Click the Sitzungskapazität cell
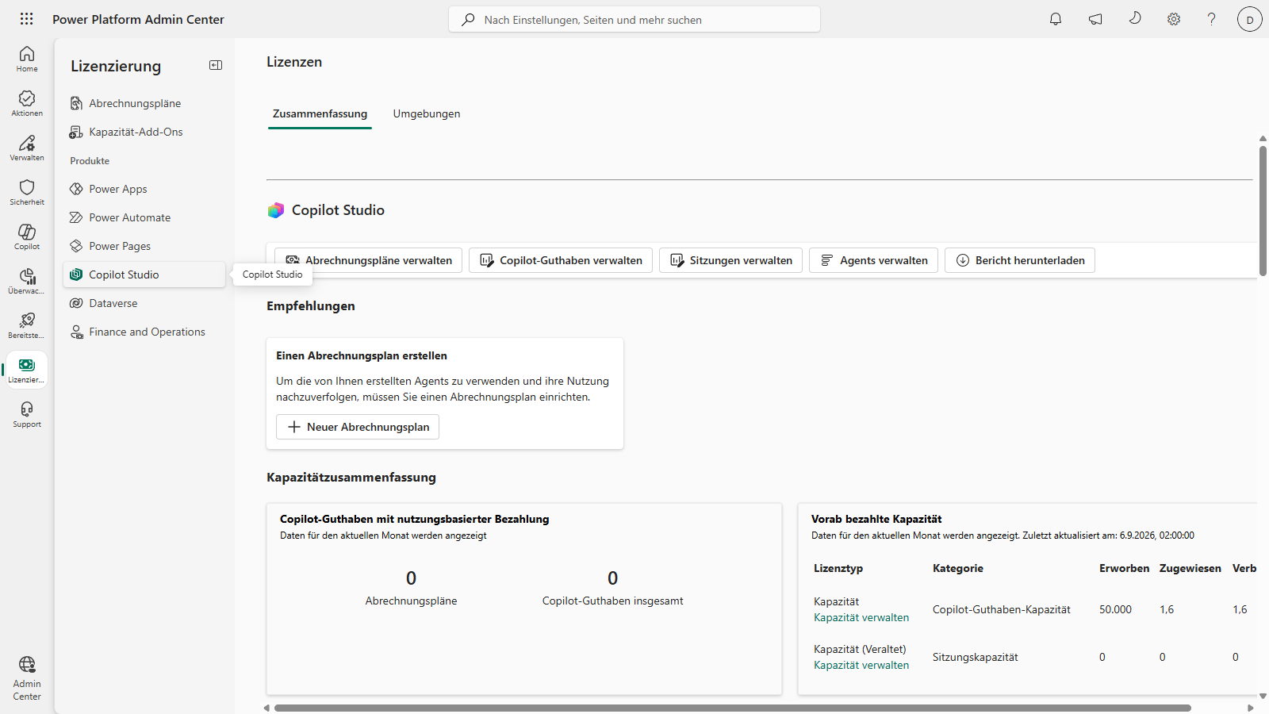The image size is (1269, 714). click(x=976, y=657)
